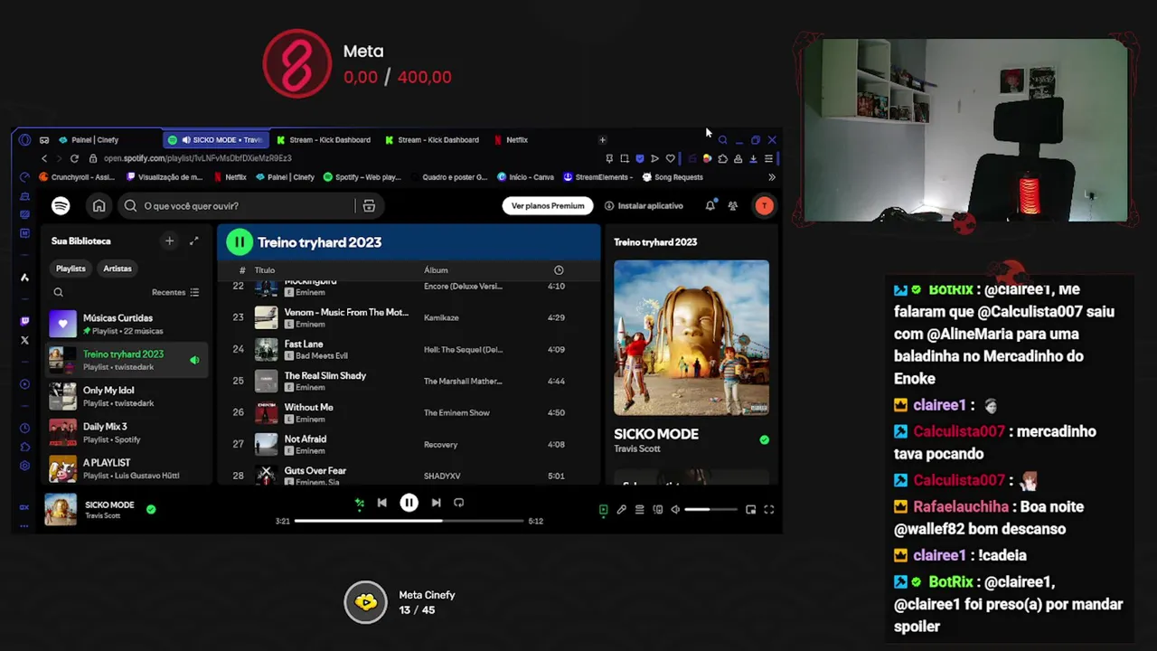Open the Browse icon in search bar
The height and width of the screenshot is (651, 1157).
(369, 206)
